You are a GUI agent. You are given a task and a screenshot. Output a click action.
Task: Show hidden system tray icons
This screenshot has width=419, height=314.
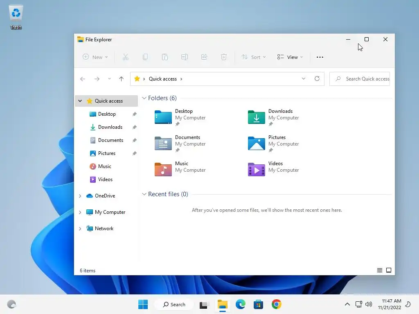click(347, 304)
